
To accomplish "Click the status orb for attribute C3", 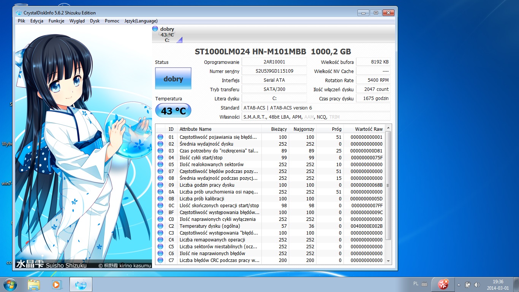I will pos(160,233).
